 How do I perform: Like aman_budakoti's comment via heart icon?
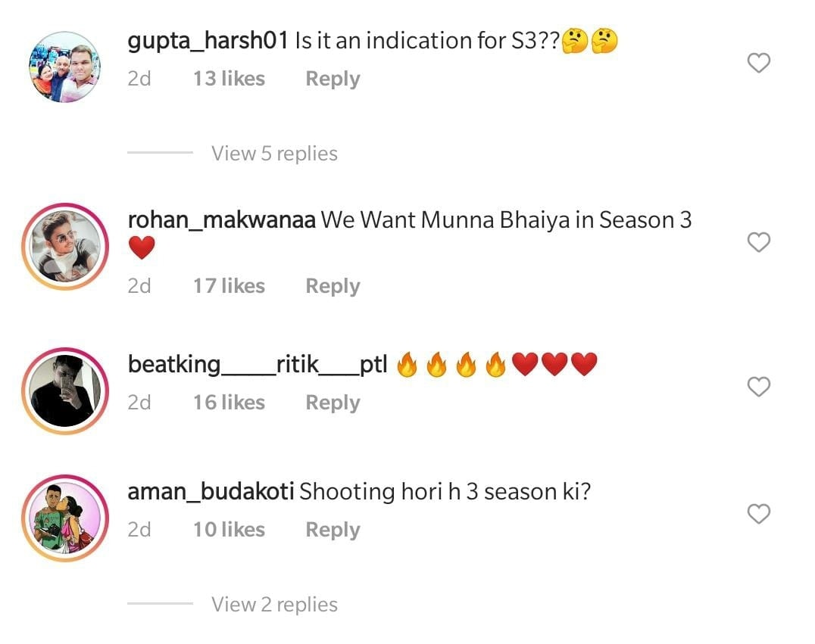[x=758, y=514]
